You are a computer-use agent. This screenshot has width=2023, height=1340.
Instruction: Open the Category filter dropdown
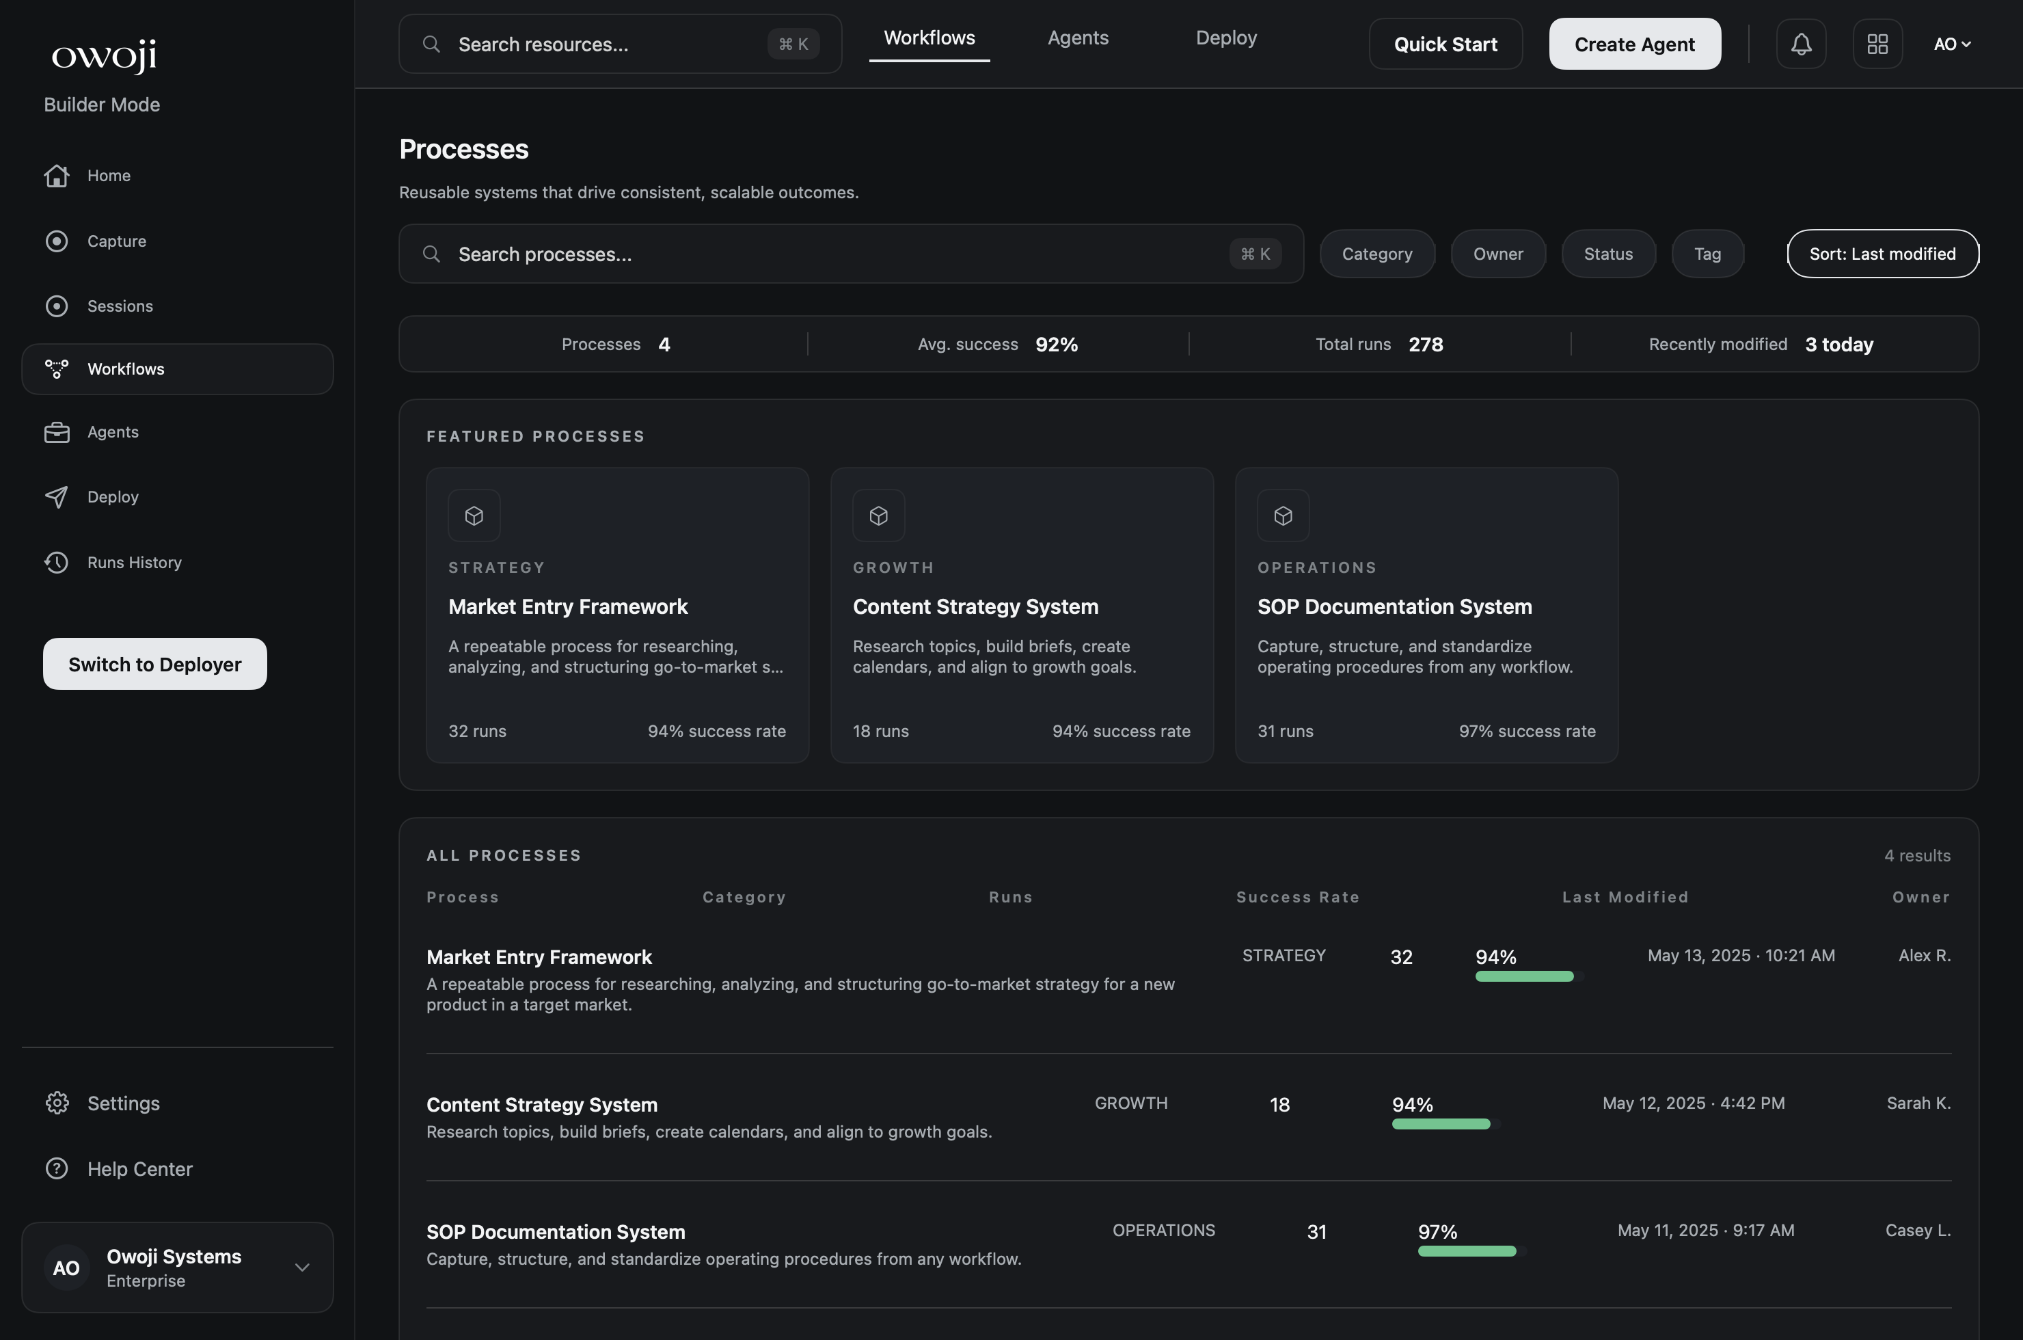click(x=1376, y=253)
